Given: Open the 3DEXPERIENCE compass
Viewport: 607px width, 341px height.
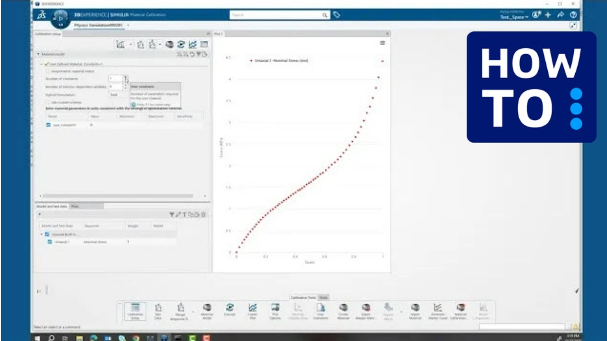Looking at the screenshot, I should (60, 18).
